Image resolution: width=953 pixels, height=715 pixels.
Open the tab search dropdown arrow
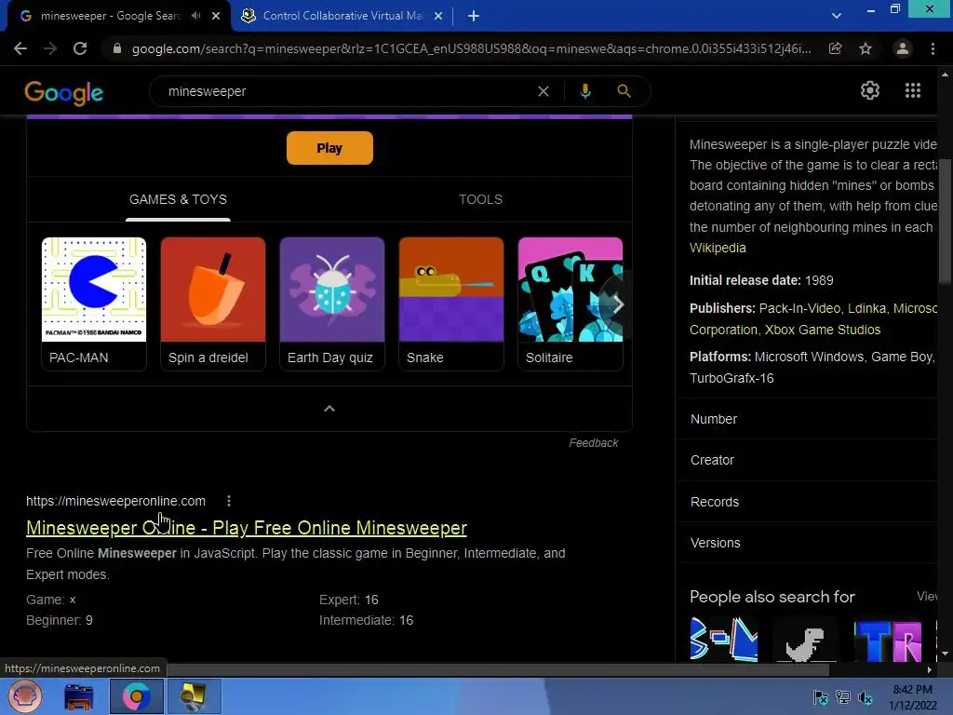pos(837,16)
